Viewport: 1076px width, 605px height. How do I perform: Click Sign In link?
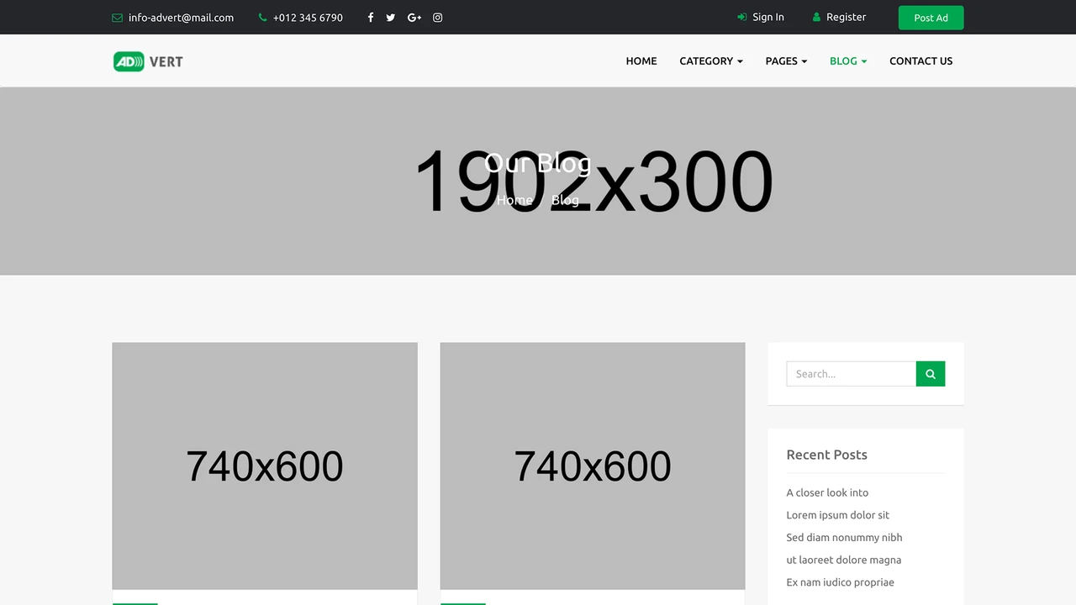pyautogui.click(x=761, y=17)
